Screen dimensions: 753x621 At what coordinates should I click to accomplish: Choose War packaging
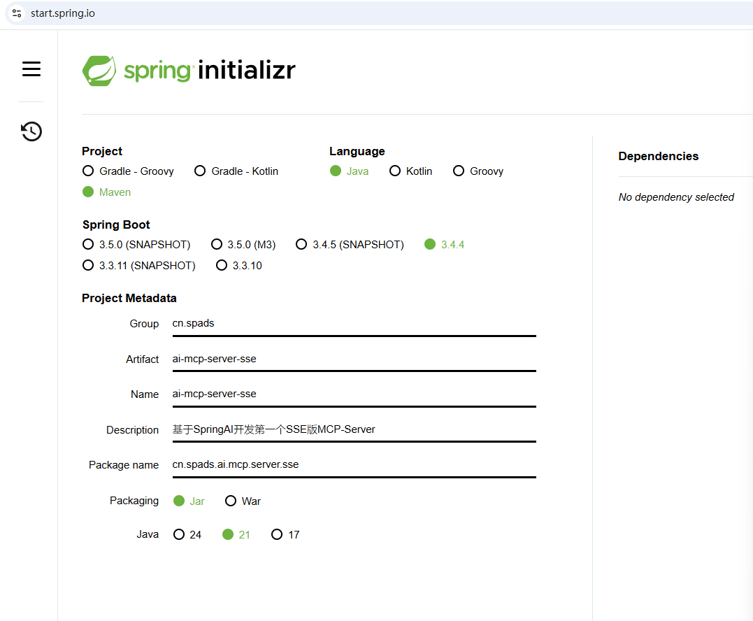coord(243,501)
